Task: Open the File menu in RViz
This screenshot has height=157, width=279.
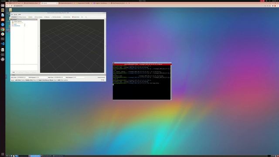Action: click(x=12, y=14)
